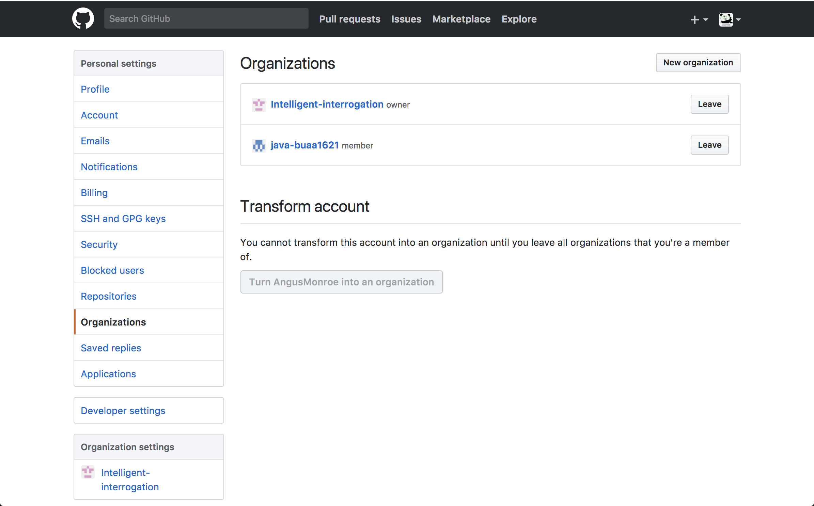Focus the Search GitHub field
Screen dimensions: 814x506
(x=206, y=19)
